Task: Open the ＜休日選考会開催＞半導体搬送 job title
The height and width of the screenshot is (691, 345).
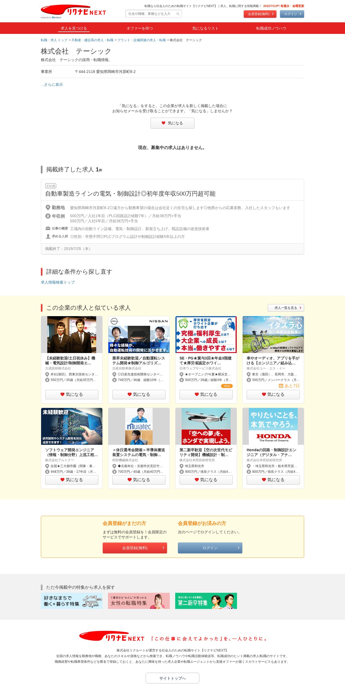Action: pyautogui.click(x=139, y=452)
